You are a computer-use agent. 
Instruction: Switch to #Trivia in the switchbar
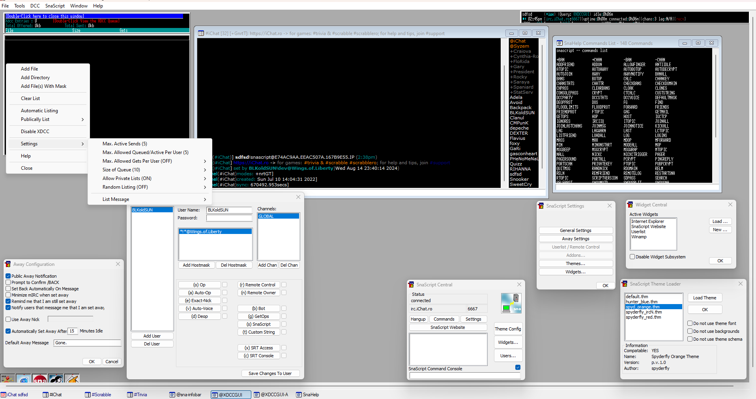point(137,395)
